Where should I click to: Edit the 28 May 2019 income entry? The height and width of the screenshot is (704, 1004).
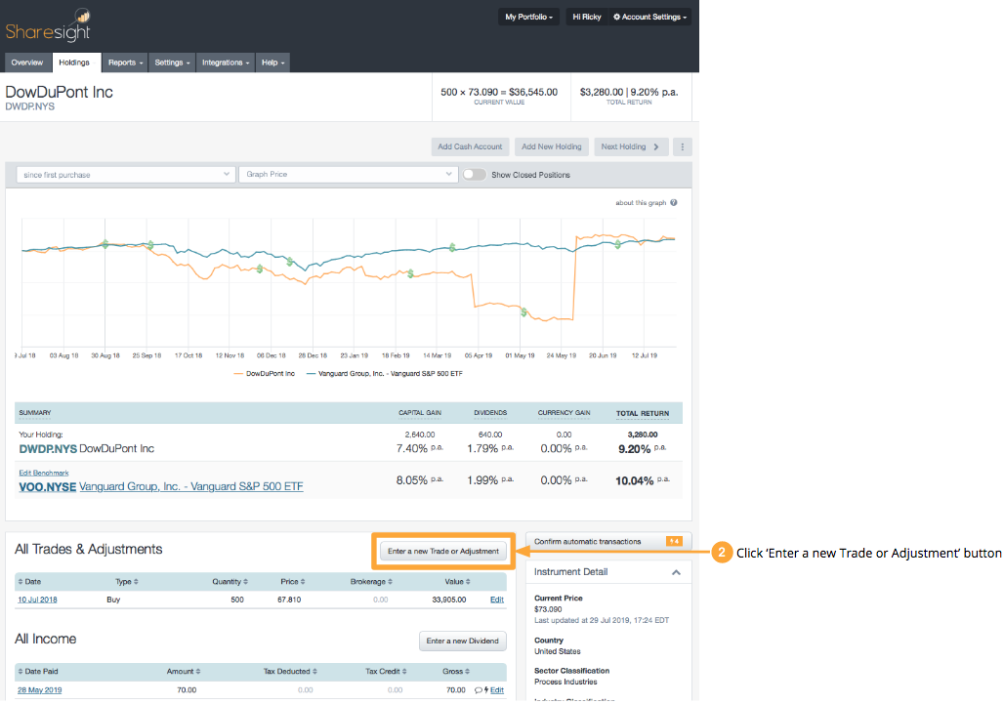click(x=497, y=690)
